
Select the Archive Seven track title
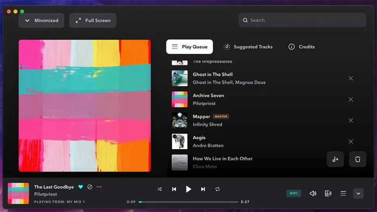pos(208,96)
